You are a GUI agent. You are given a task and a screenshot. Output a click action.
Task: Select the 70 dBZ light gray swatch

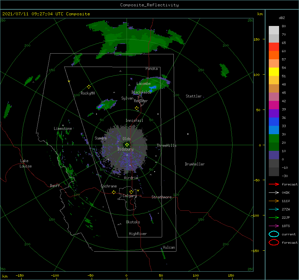click(x=274, y=30)
